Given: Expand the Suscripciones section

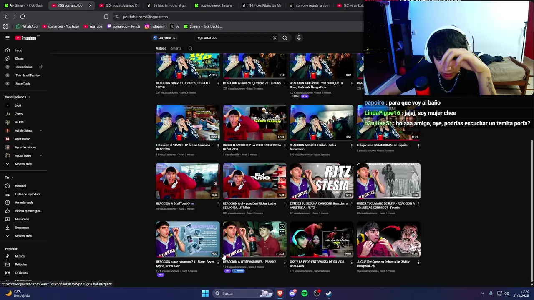Looking at the screenshot, I should click(x=18, y=97).
